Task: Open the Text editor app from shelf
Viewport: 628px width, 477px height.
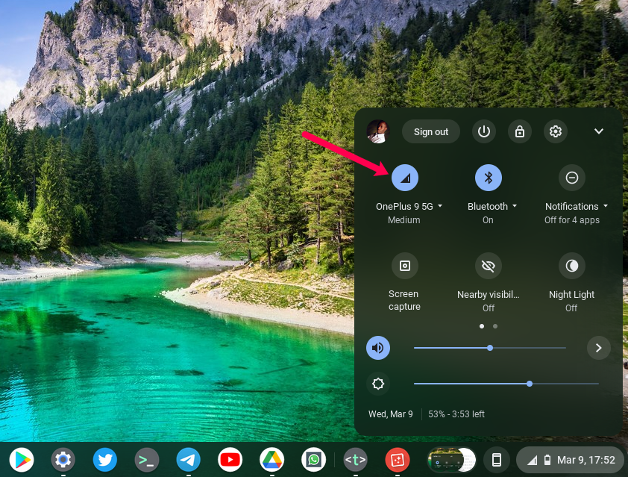Action: coord(355,460)
